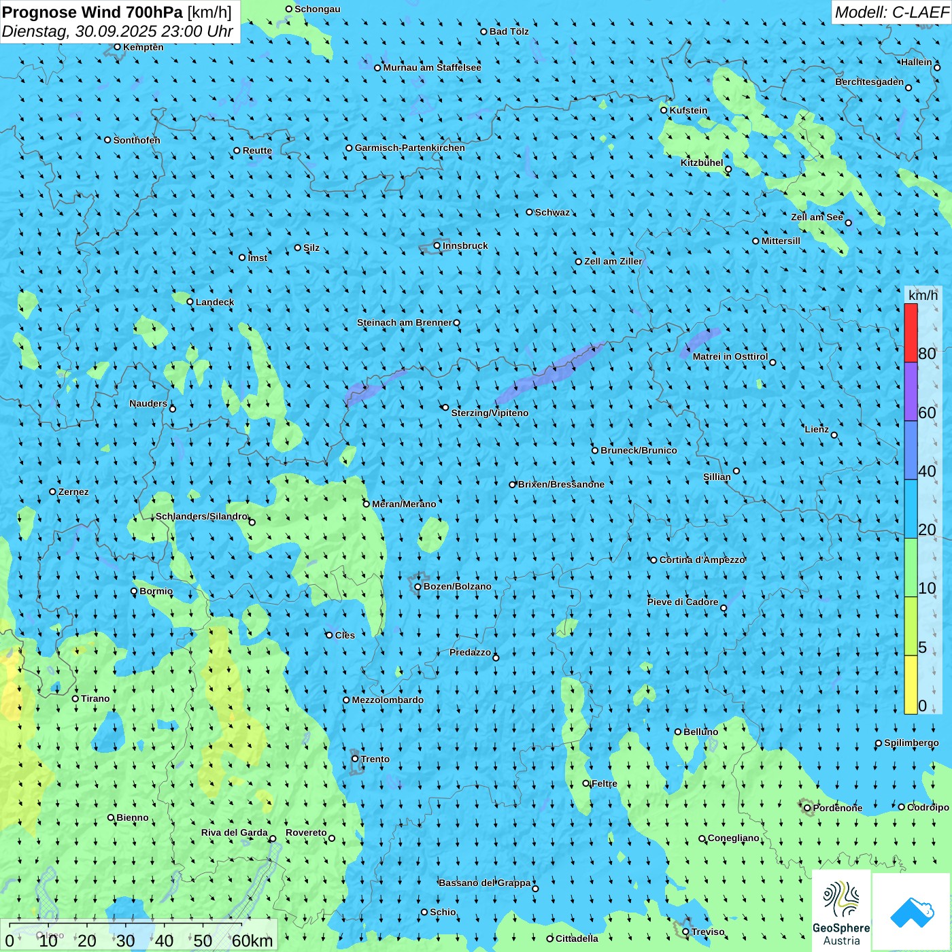Click the blue cloud logo icon
Screen dimensions: 952x952
pos(911,913)
